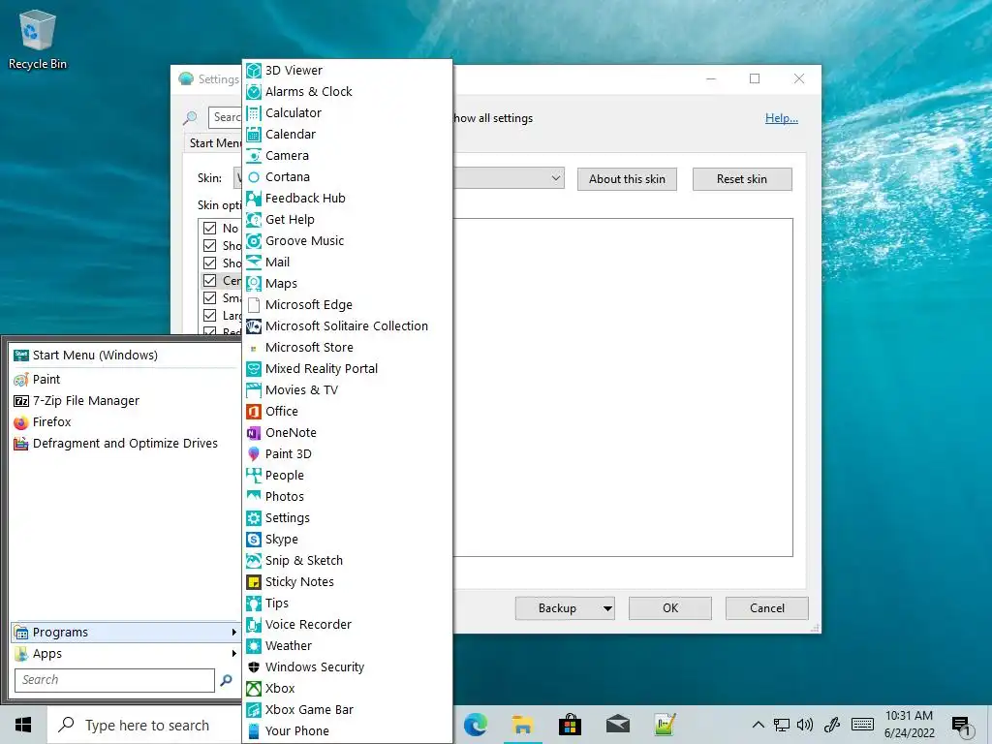Launch Skype from the programs list
992x744 pixels.
click(348, 539)
